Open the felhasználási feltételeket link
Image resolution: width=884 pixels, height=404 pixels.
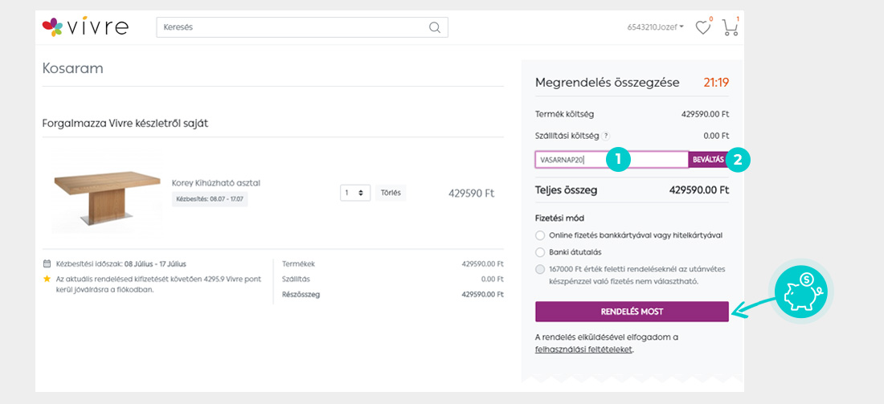pyautogui.click(x=583, y=349)
